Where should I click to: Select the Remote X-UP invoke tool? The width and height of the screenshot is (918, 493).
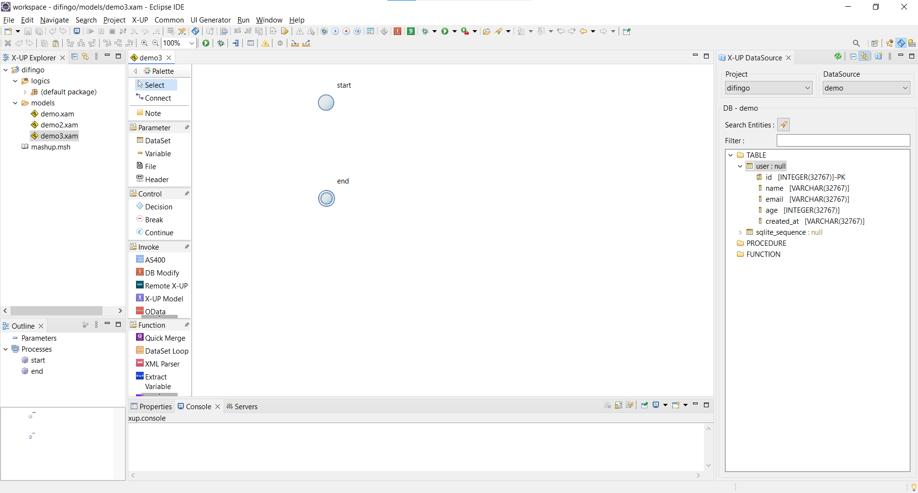[166, 286]
